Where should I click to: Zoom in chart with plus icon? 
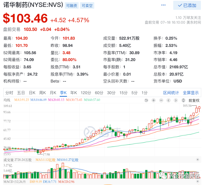point(154,101)
